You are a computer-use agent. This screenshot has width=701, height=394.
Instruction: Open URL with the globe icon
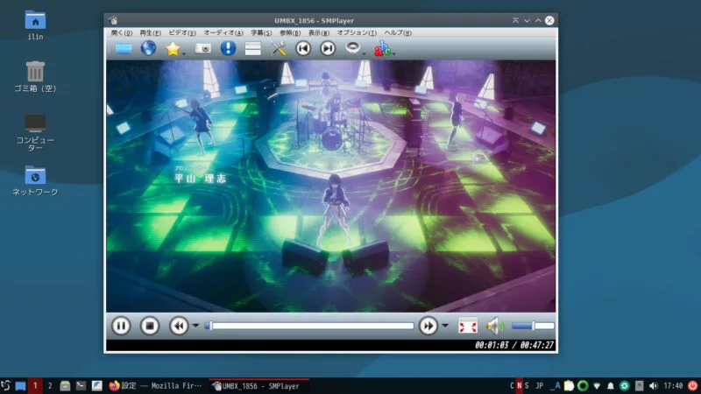point(148,48)
